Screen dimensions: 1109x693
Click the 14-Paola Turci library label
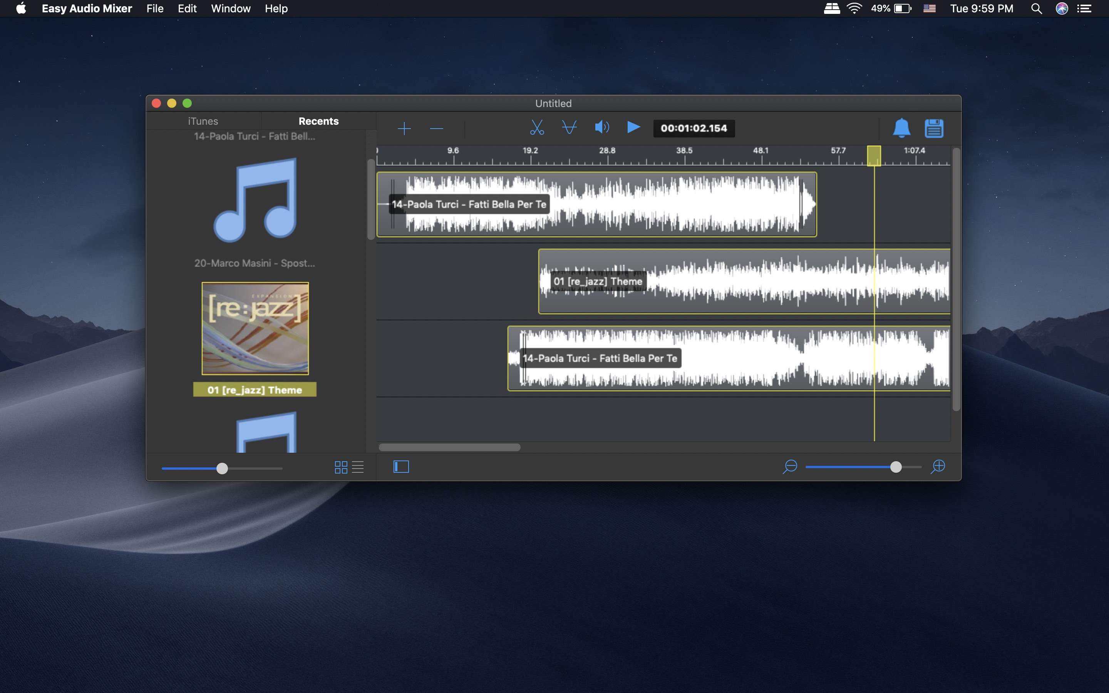pyautogui.click(x=255, y=136)
